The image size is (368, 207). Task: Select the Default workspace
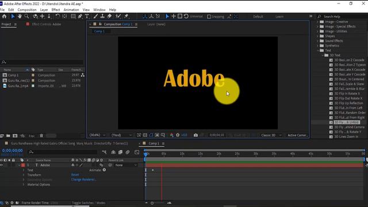(x=258, y=17)
